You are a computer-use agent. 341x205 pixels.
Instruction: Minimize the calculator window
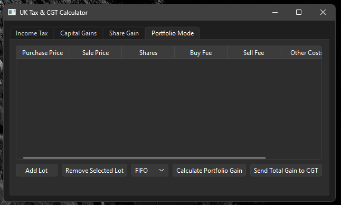(275, 12)
